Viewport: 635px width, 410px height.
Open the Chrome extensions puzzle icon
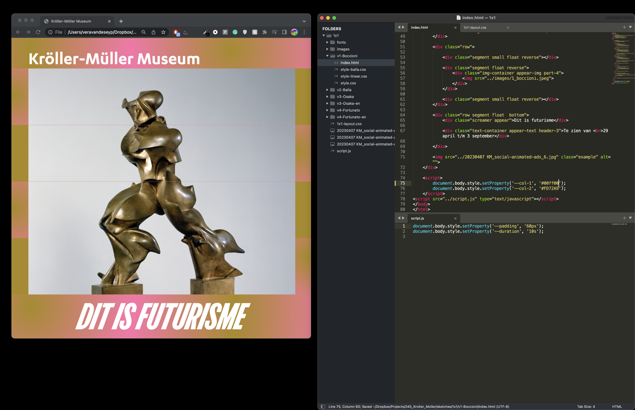point(264,32)
